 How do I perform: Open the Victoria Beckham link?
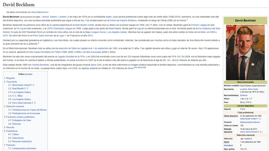click(41, 65)
